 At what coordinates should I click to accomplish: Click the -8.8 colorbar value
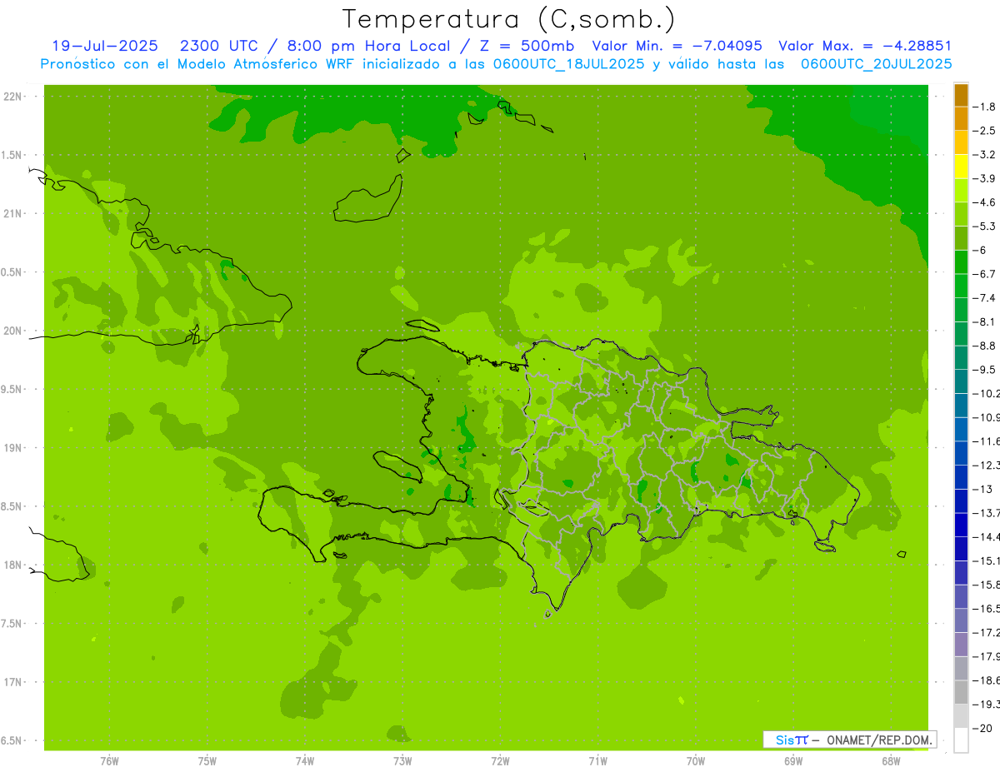tap(986, 346)
